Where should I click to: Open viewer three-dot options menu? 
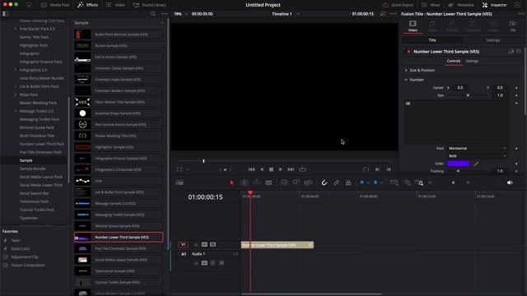click(x=394, y=14)
